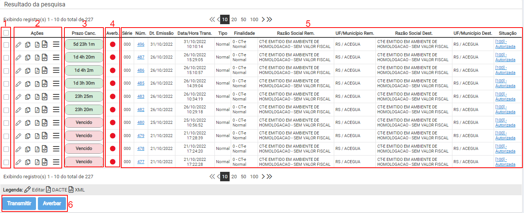The width and height of the screenshot is (524, 213).
Task: View XML of CT-e 486
Action: pos(44,71)
